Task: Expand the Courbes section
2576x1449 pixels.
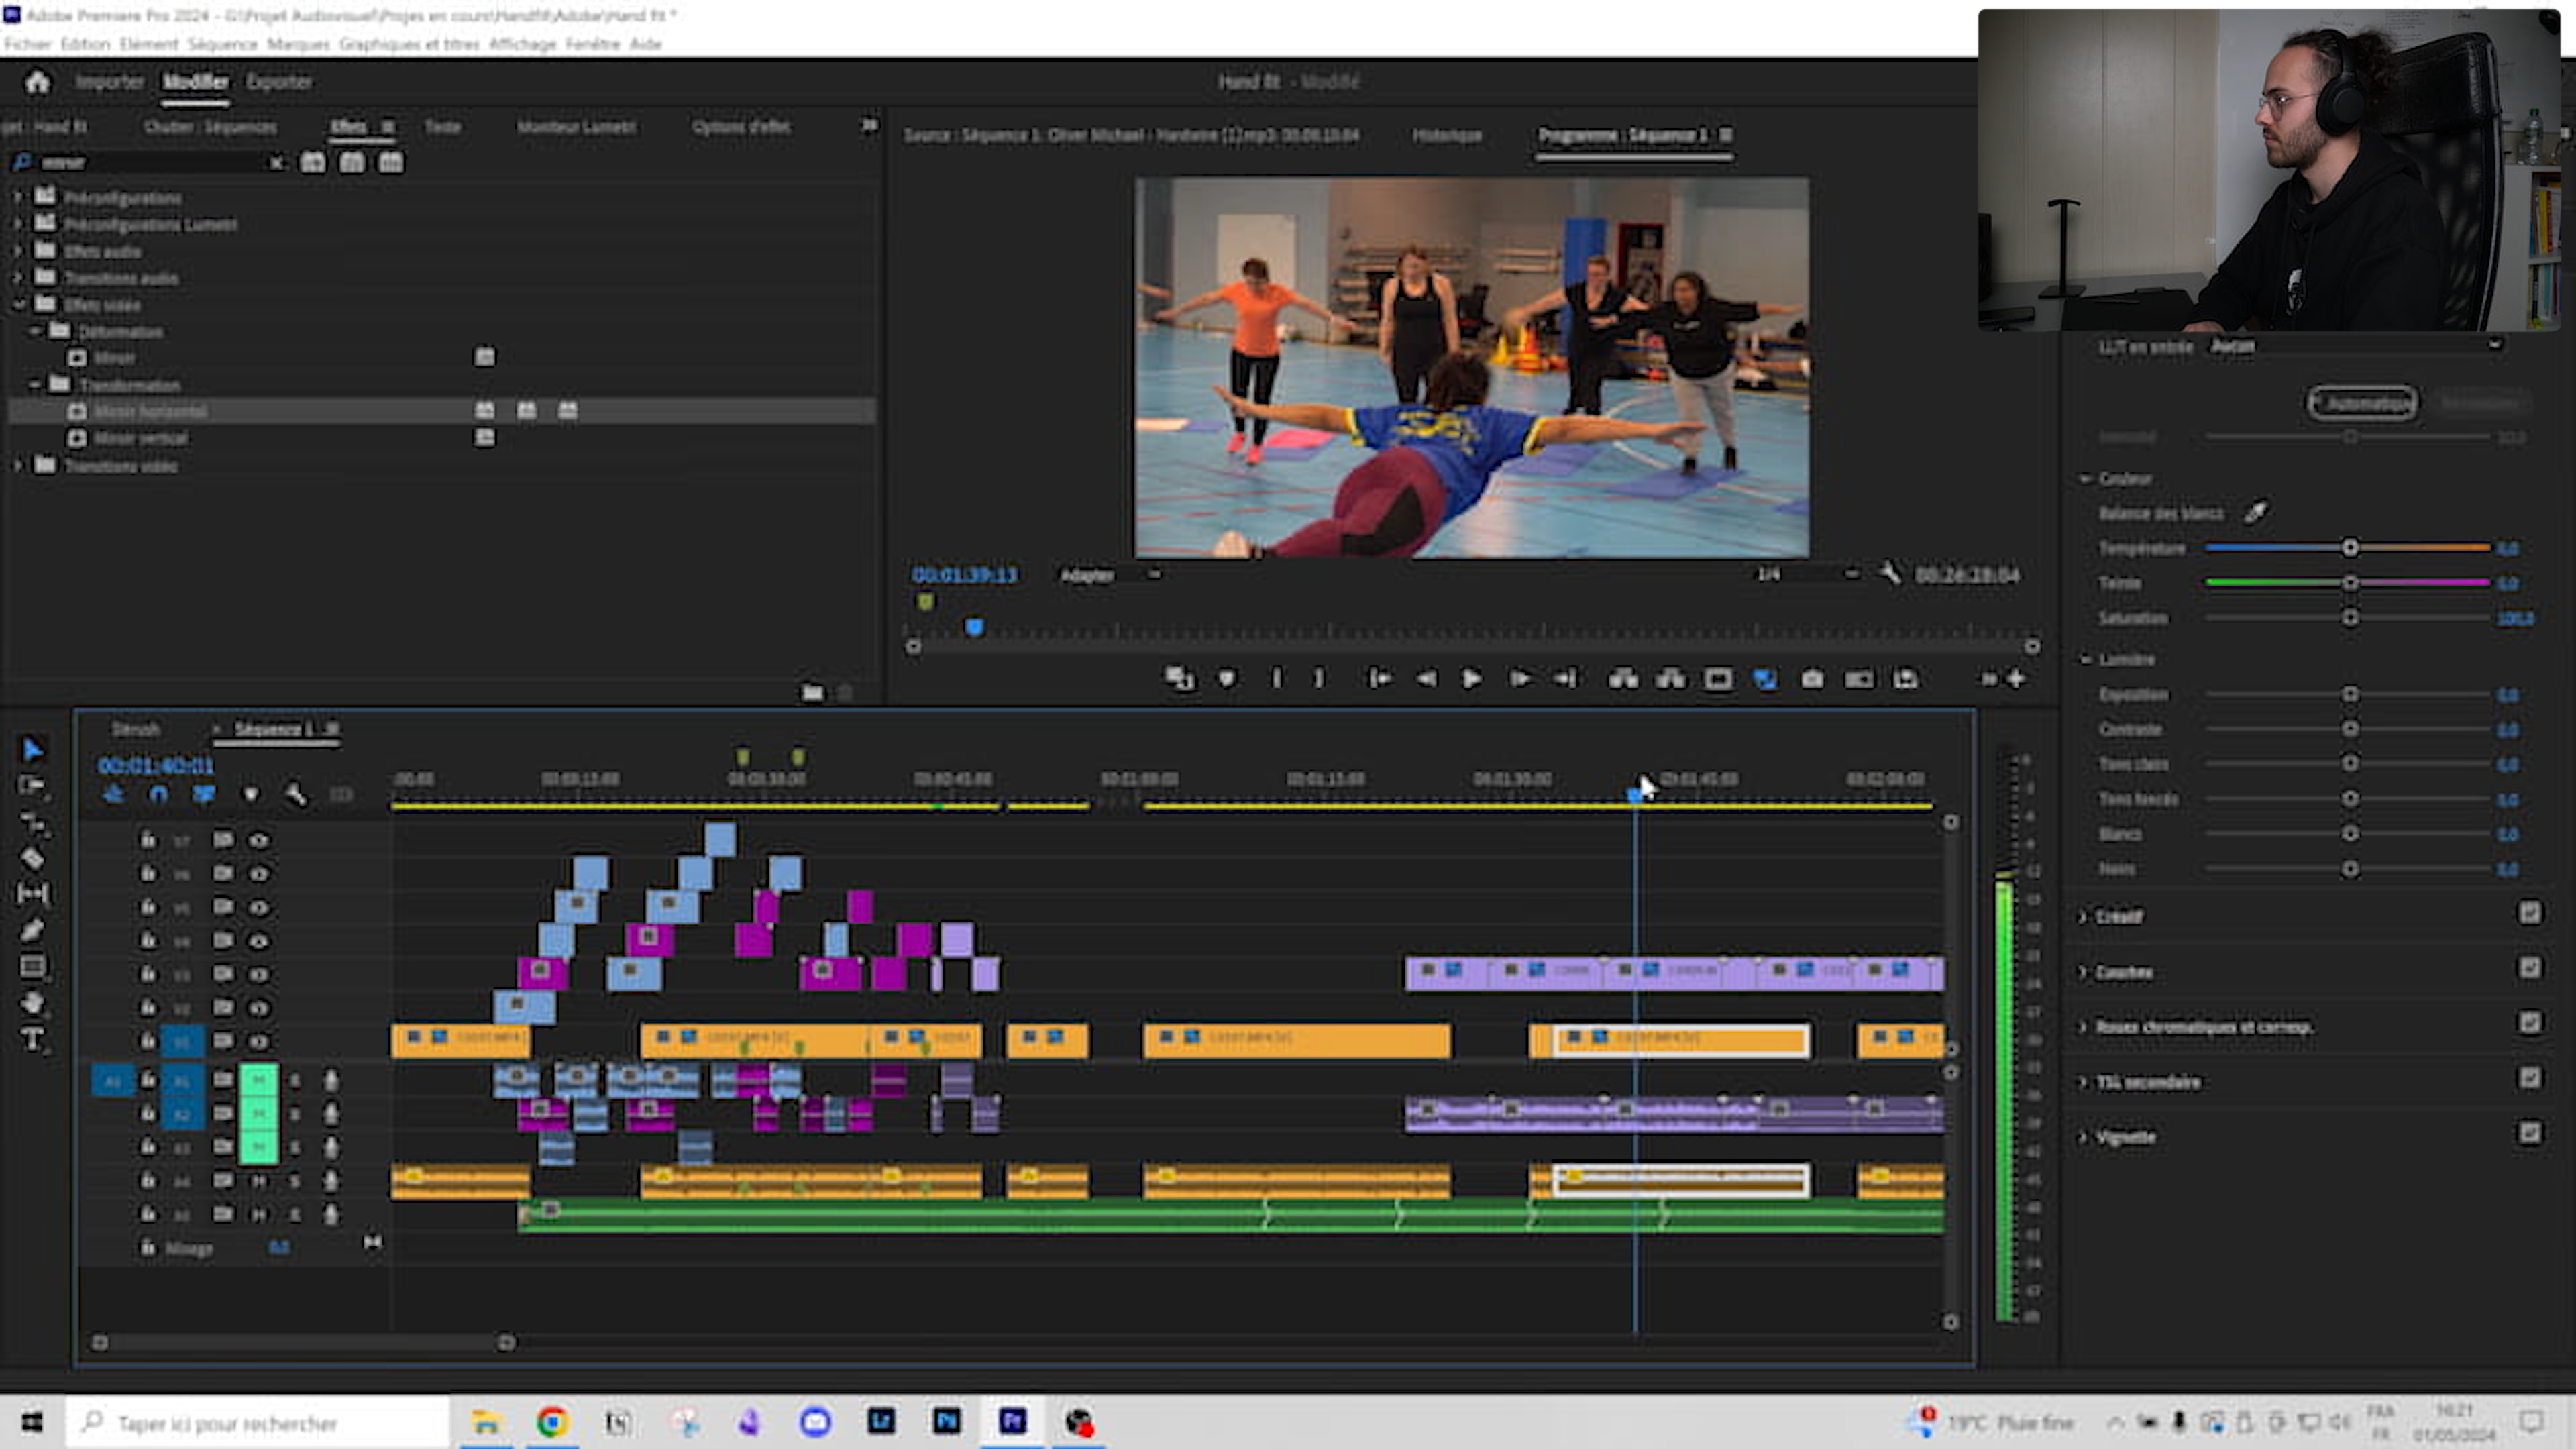Action: point(2084,972)
